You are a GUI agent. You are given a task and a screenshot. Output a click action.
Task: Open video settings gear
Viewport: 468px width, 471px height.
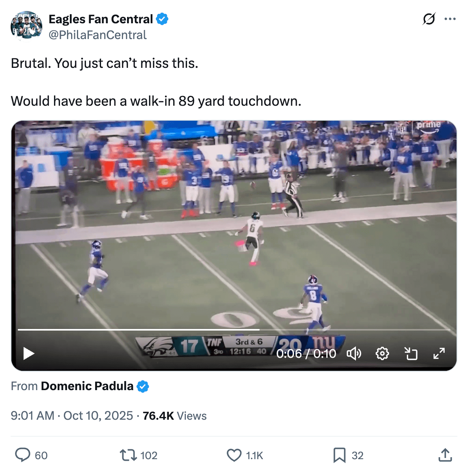[382, 353]
